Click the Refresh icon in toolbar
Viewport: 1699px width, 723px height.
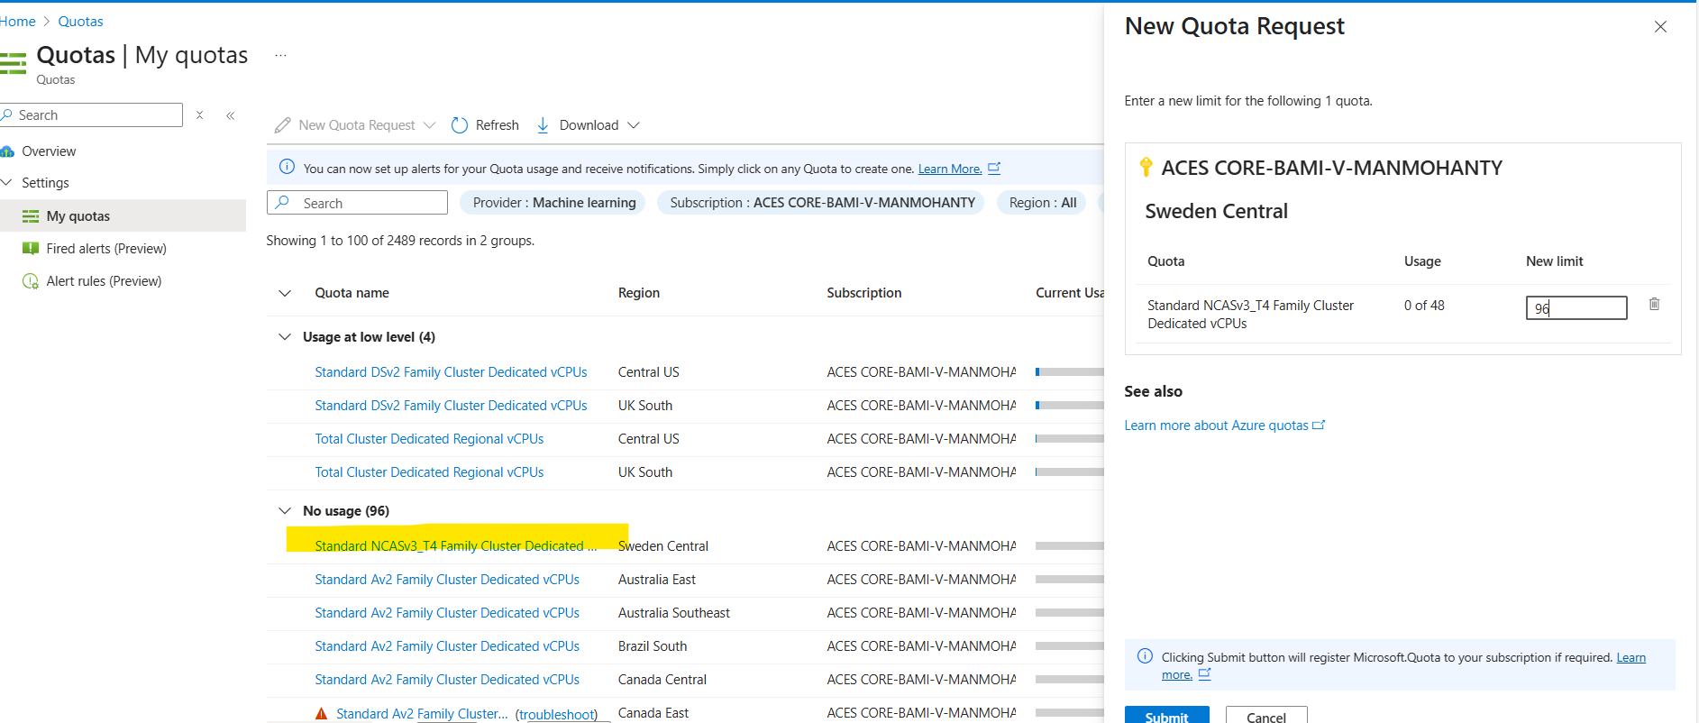(x=460, y=125)
